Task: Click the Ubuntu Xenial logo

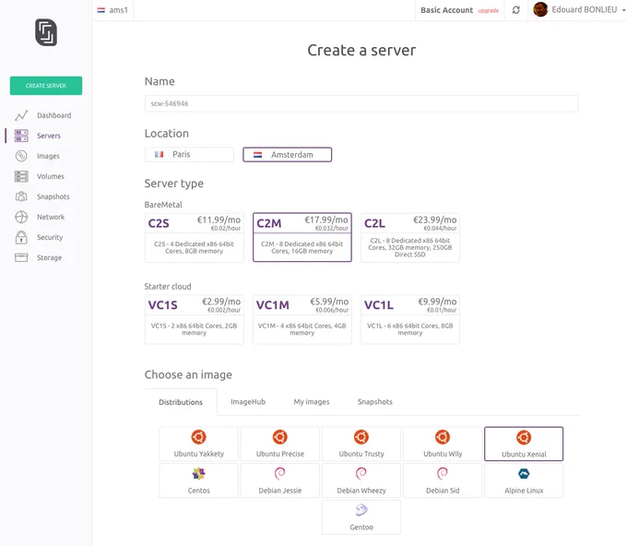Action: [x=524, y=437]
